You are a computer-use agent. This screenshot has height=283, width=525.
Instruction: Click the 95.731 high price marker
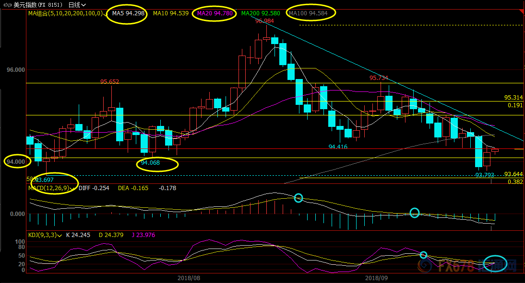[379, 78]
